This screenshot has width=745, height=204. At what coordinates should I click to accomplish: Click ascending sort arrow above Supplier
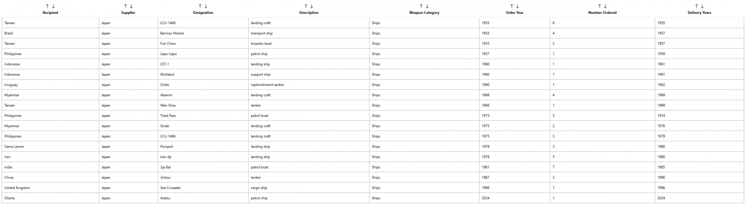125,6
